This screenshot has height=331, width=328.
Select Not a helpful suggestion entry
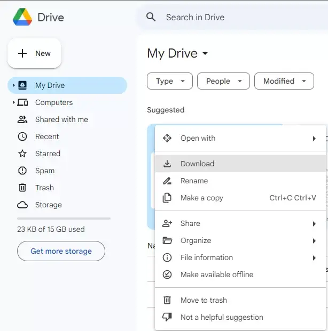[x=240, y=317]
